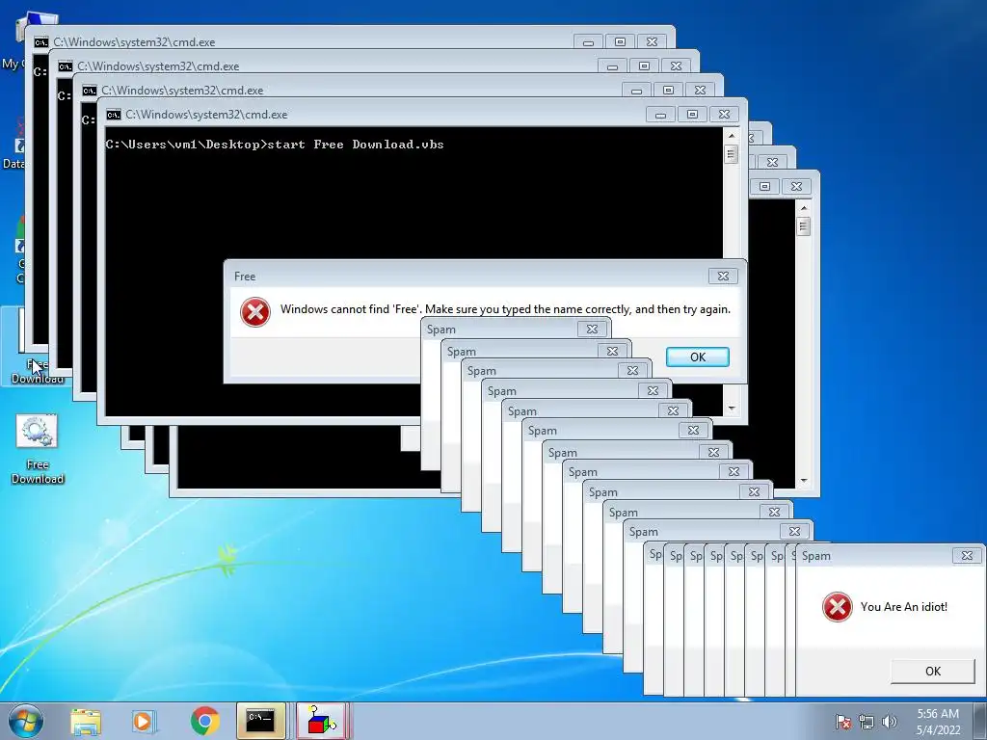The image size is (987, 740).
Task: Click the command line 'start Free Download.vbs'
Action: (x=356, y=145)
